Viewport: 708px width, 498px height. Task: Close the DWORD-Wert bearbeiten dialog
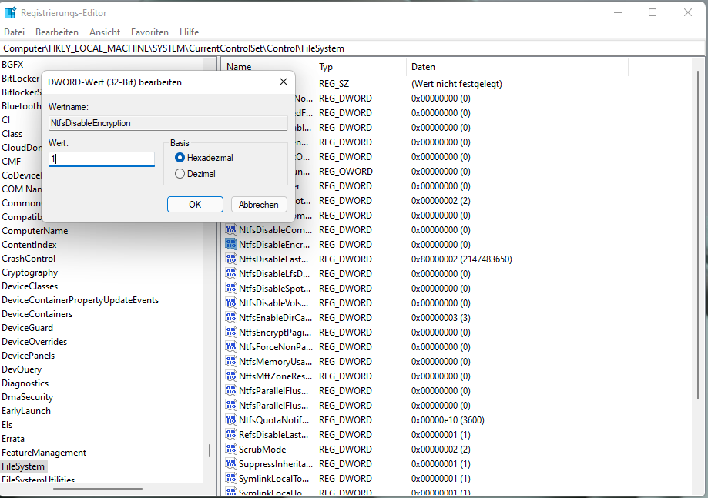283,82
